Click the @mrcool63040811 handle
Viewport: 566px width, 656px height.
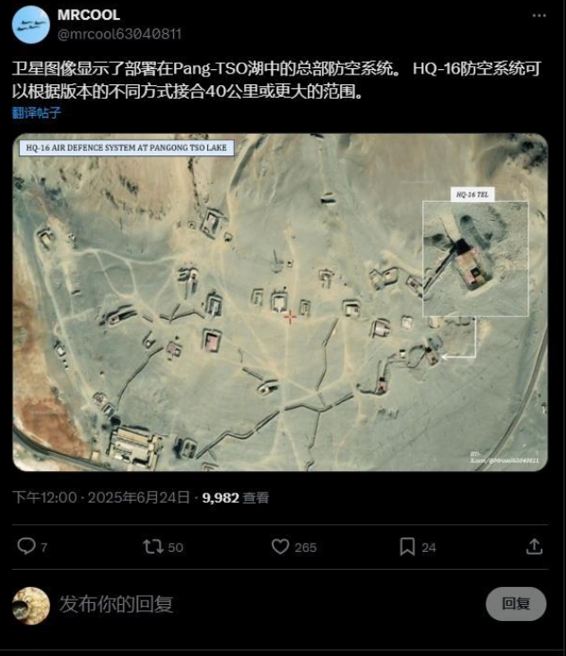(x=119, y=34)
